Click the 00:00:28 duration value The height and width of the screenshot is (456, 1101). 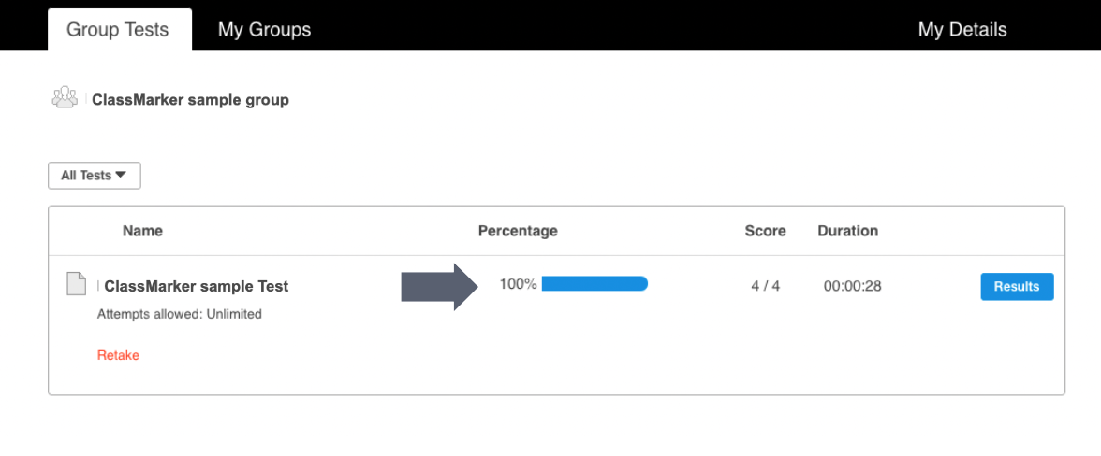pos(852,286)
